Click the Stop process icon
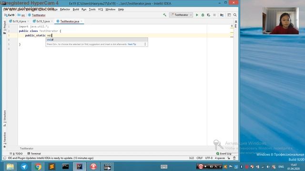 tap(214, 15)
